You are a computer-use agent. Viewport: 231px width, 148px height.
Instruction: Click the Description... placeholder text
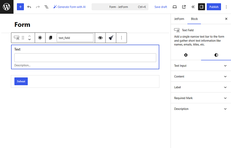22,65
